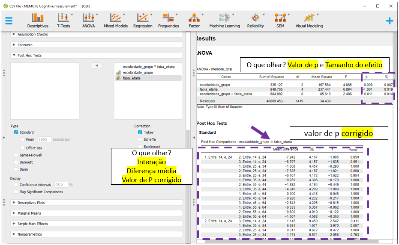Open the Frequencies analysis menu
The image size is (399, 245).
[168, 20]
